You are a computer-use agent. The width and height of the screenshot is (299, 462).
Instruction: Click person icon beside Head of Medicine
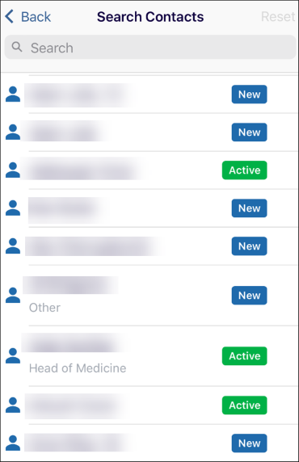coord(13,356)
